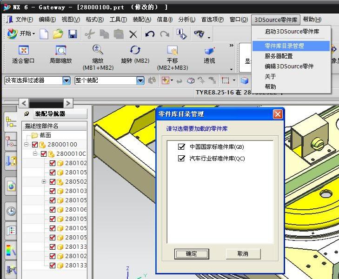Click the blue cube icon in selection bar
This screenshot has height=279, width=339.
[x=244, y=80]
